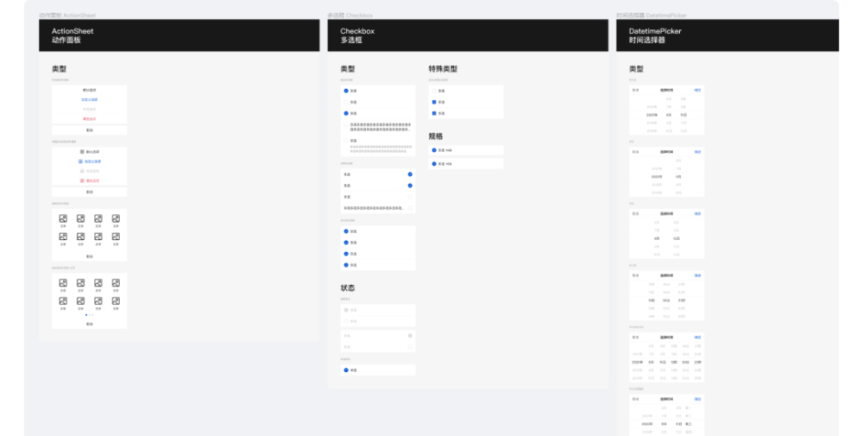The height and width of the screenshot is (436, 863).
Task: Click first bottom-row image icon in paginated grid sheet
Action: tap(63, 301)
